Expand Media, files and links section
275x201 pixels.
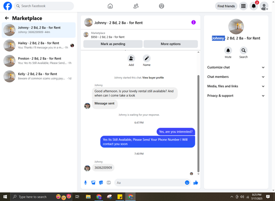coord(236,86)
